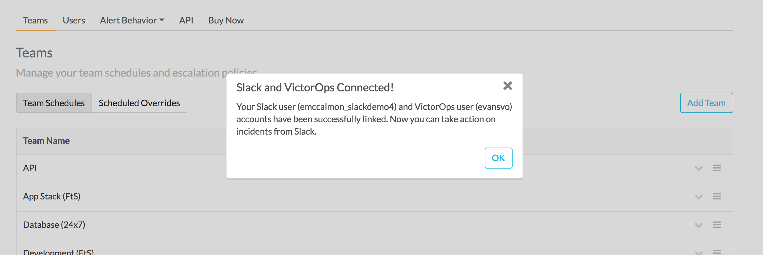This screenshot has width=763, height=255.
Task: Switch to Scheduled Overrides view
Action: 139,103
